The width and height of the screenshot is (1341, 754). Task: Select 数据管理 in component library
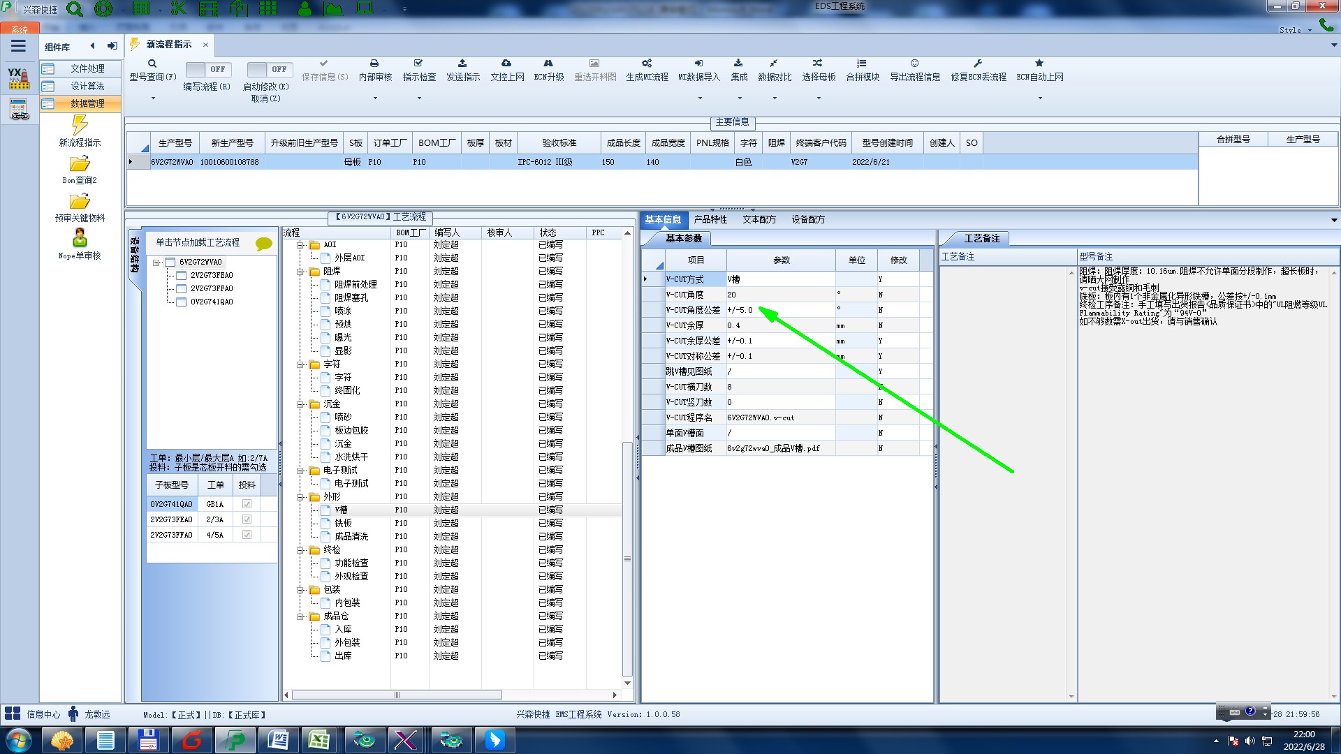tap(87, 103)
